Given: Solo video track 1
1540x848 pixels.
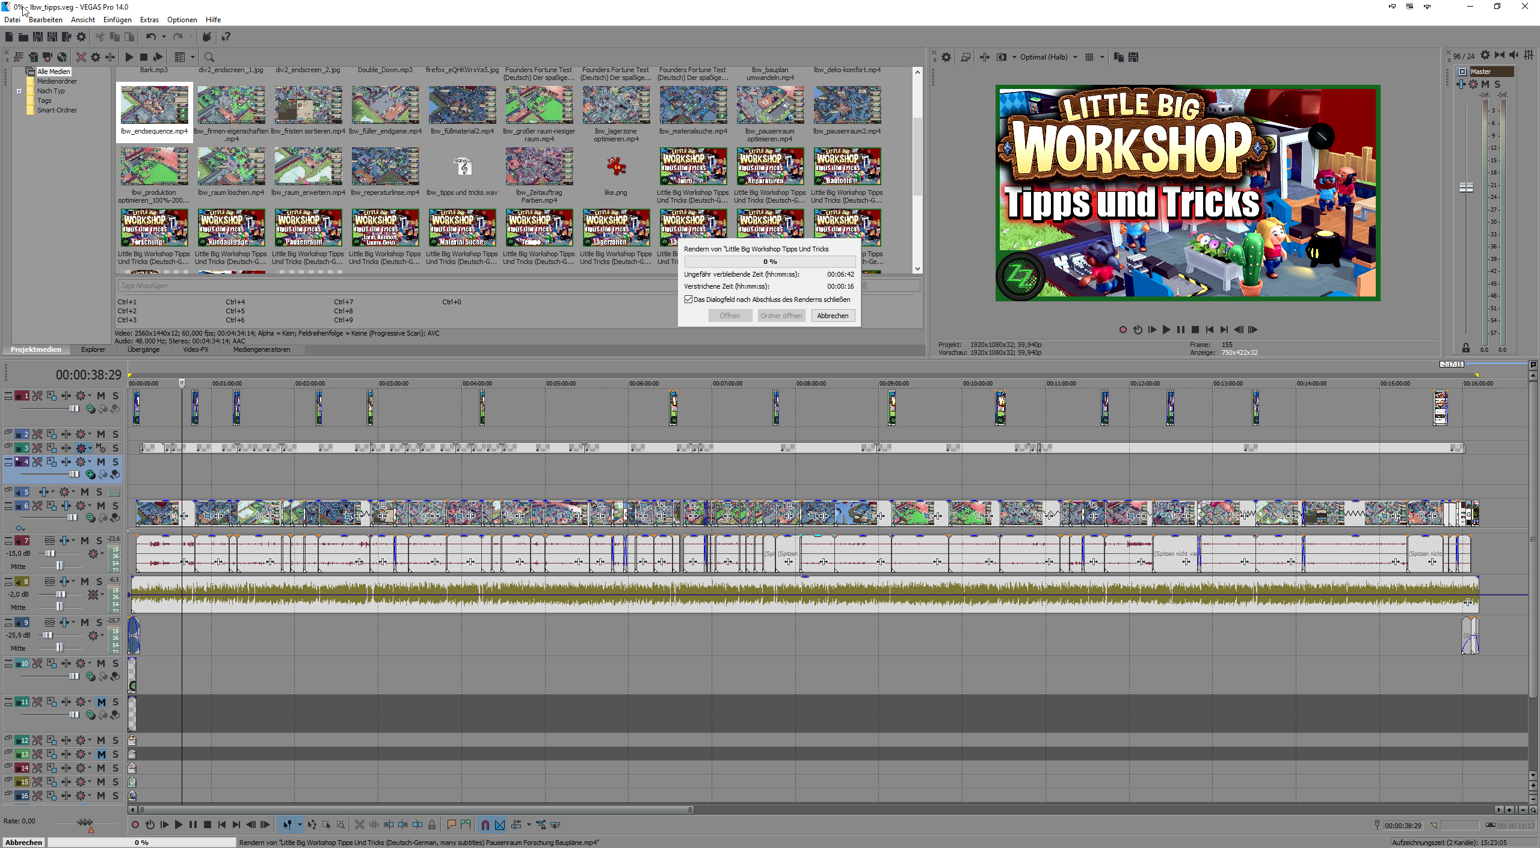Looking at the screenshot, I should pyautogui.click(x=115, y=396).
